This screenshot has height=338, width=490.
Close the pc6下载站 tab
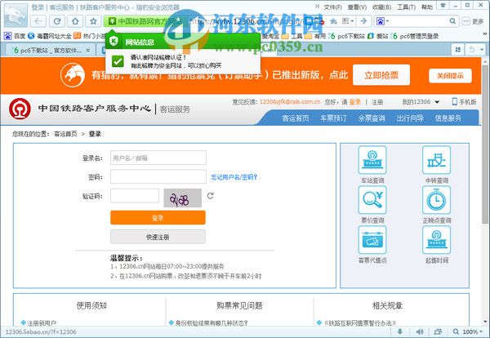[x=88, y=50]
